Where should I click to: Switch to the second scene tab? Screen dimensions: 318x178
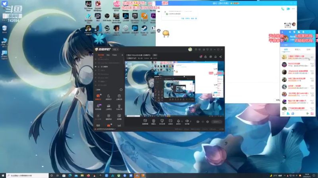108,55
